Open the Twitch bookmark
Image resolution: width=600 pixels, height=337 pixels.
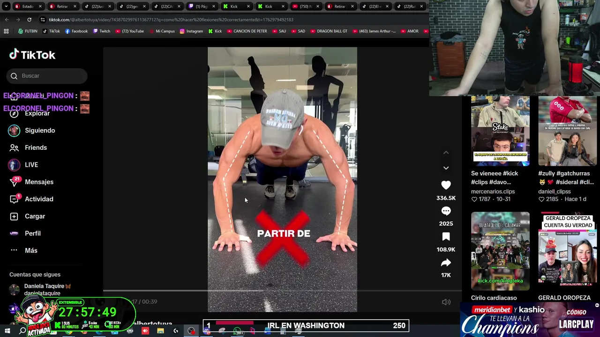(101, 31)
